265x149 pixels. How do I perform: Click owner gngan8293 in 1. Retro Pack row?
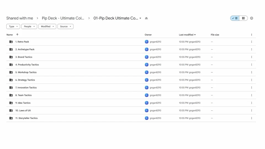155,42
